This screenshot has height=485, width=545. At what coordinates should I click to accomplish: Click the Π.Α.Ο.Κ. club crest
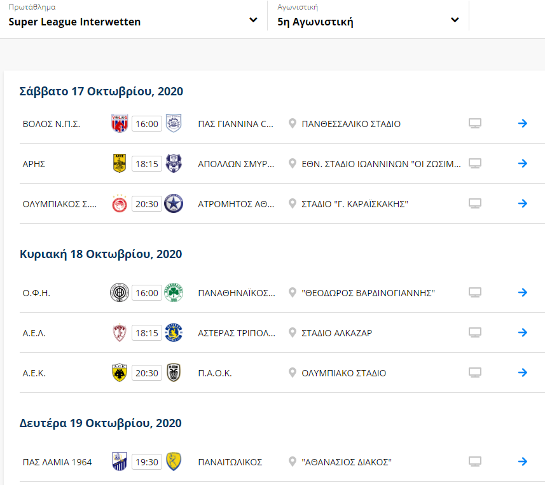(x=174, y=372)
